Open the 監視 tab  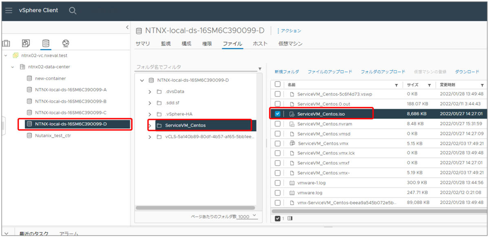click(166, 44)
